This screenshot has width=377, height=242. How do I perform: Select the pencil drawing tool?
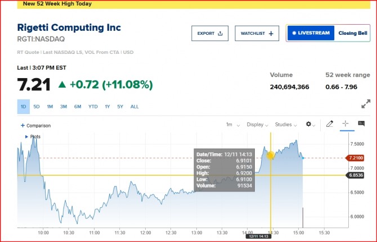330,124
